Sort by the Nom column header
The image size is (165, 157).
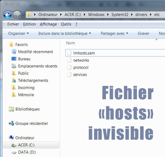(x=71, y=43)
